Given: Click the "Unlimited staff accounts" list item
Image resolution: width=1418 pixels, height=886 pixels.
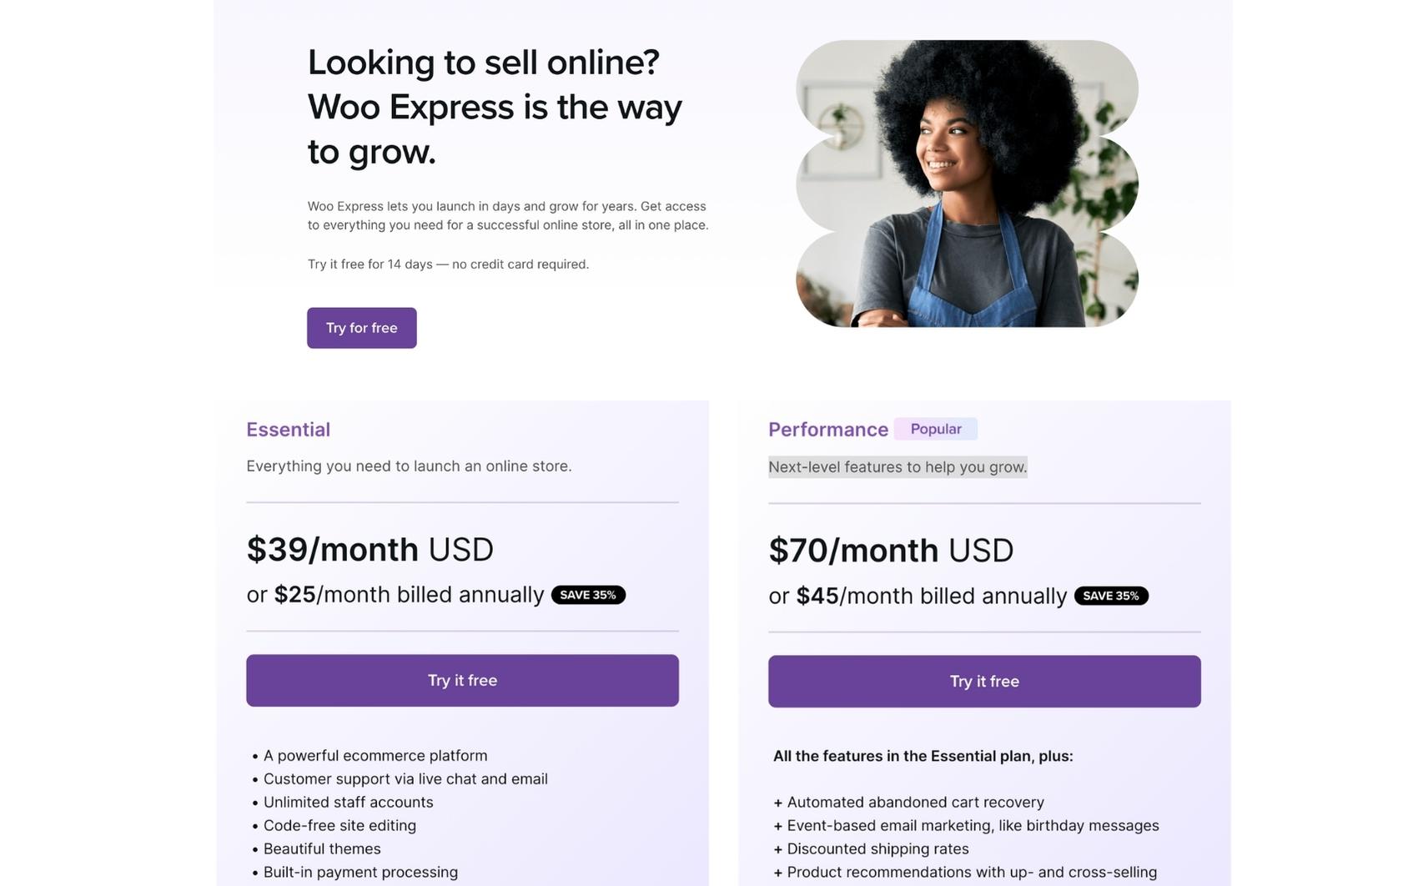Looking at the screenshot, I should (348, 803).
